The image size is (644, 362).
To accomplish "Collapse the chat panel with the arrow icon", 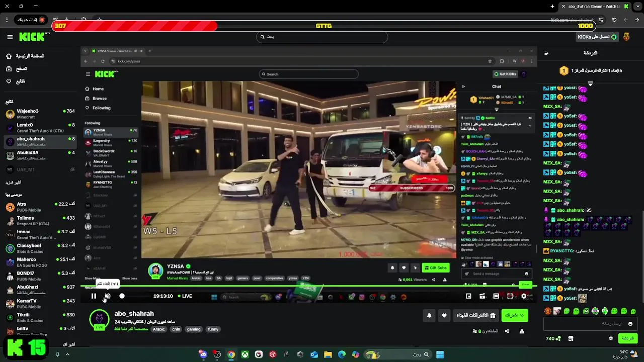I will pyautogui.click(x=546, y=53).
